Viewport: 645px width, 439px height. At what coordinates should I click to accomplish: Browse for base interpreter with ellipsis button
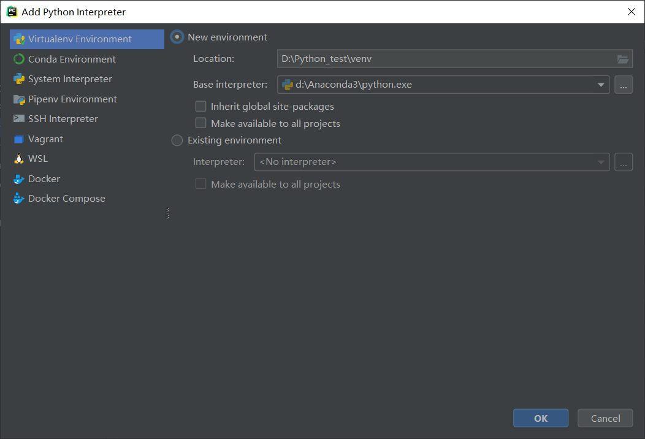point(624,85)
